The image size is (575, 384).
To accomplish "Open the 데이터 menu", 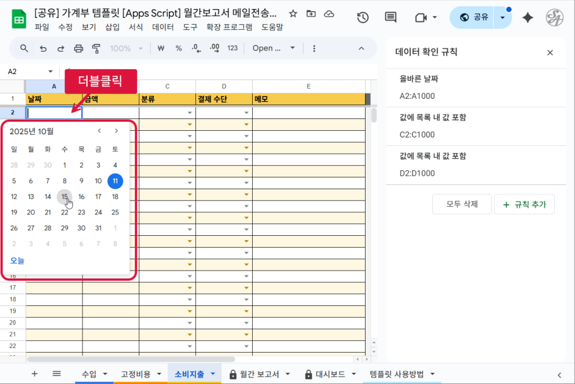I will [163, 26].
